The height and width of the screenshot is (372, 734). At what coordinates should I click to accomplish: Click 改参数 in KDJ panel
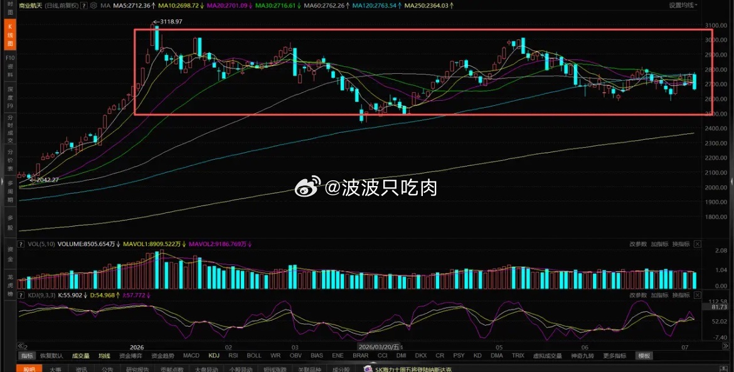coord(638,296)
